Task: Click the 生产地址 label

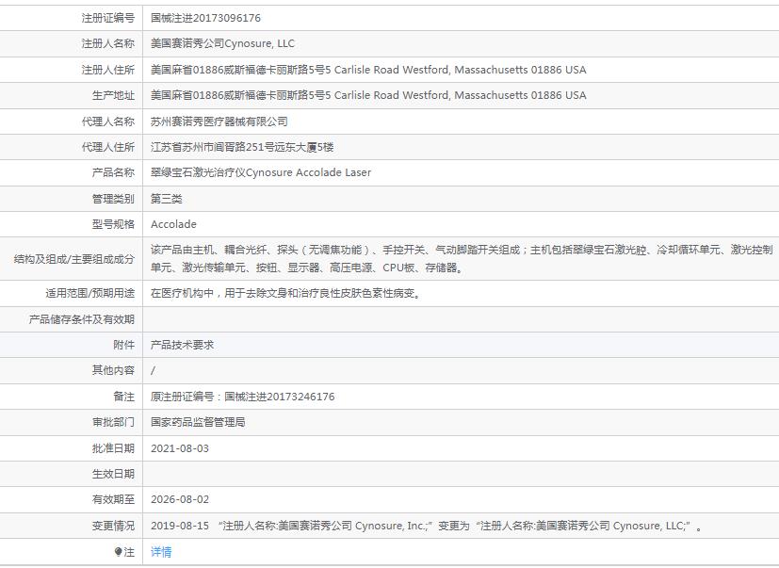Action: point(113,95)
